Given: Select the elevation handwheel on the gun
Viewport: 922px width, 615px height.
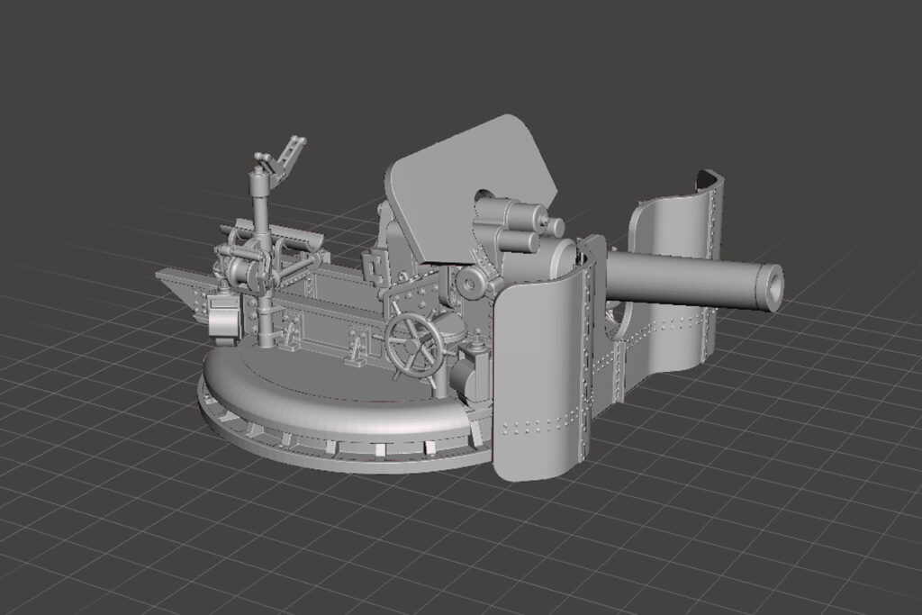Looking at the screenshot, I should coord(412,340).
